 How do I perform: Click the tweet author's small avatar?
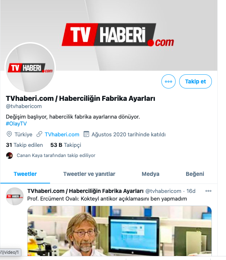15,196
